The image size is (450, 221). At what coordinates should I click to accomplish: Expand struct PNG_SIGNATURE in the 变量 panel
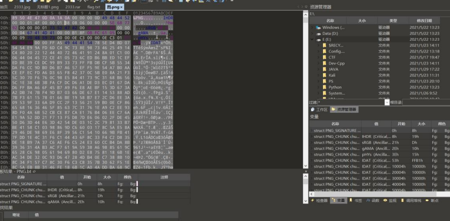[x=312, y=130]
